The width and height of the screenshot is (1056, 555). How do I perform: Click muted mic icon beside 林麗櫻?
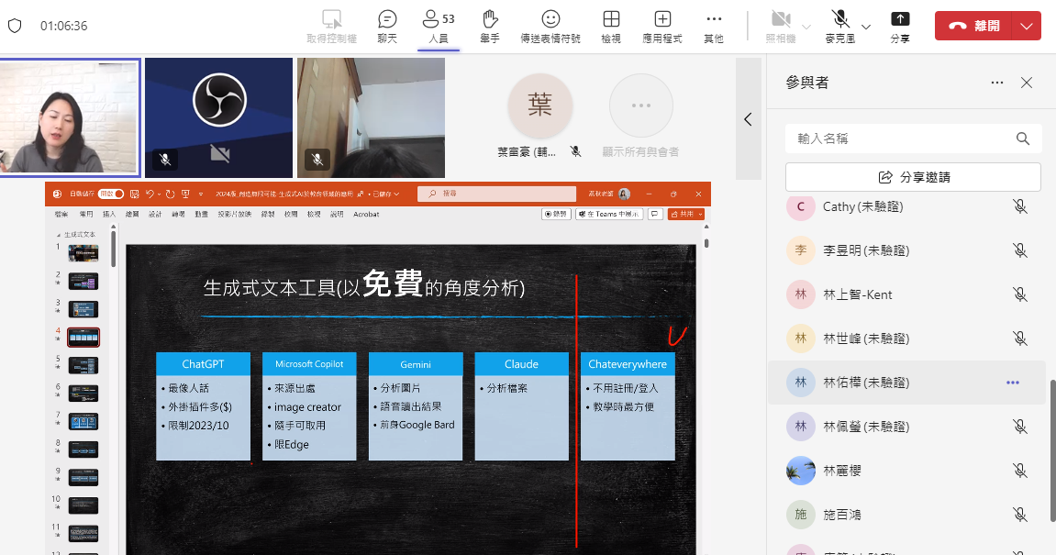1020,471
